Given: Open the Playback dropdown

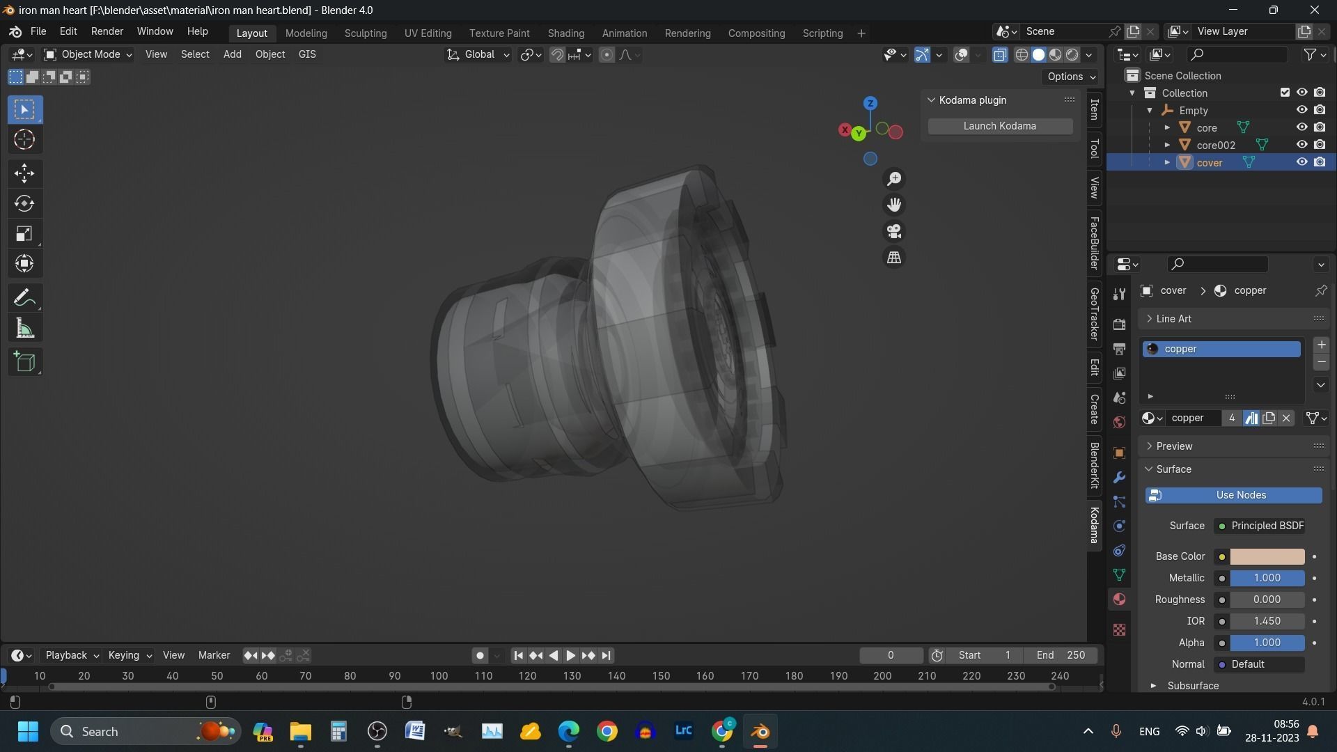Looking at the screenshot, I should click(72, 656).
